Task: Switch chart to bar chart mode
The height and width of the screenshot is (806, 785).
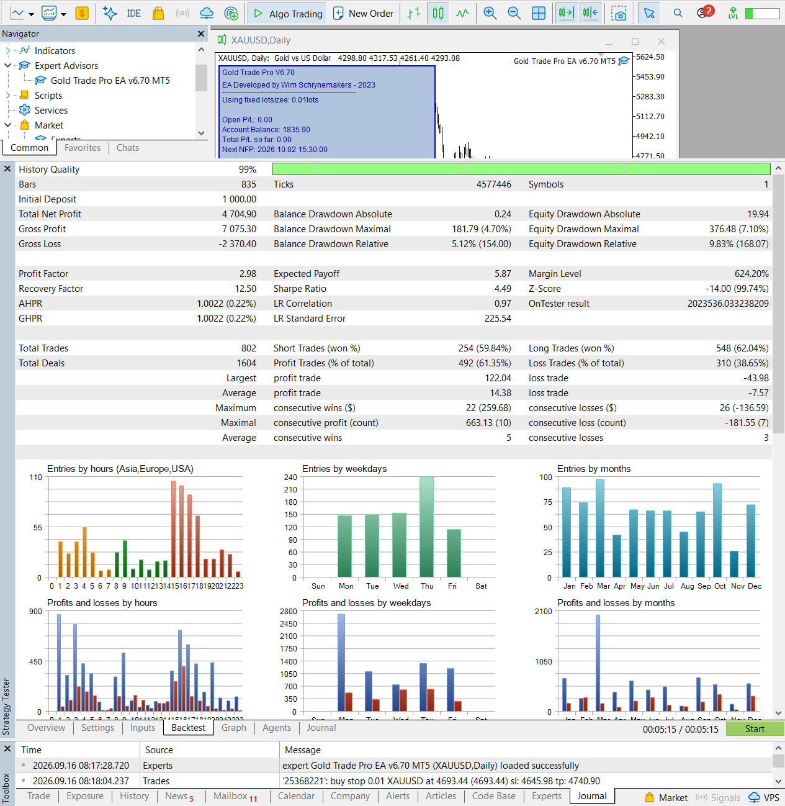Action: point(413,13)
